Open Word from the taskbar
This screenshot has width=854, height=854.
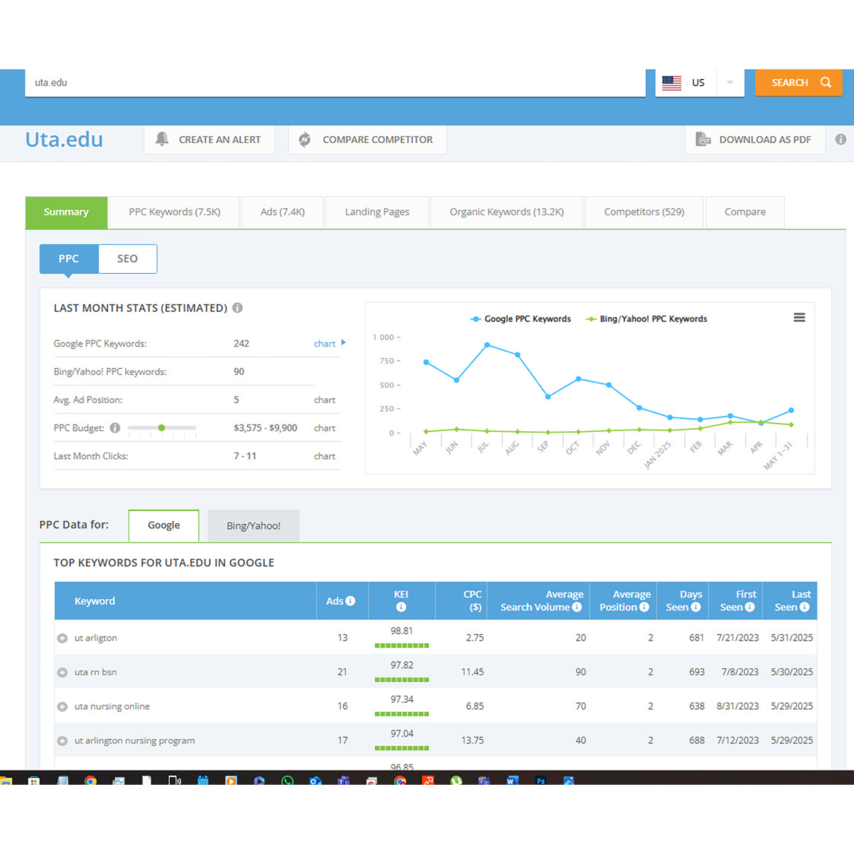(x=512, y=780)
